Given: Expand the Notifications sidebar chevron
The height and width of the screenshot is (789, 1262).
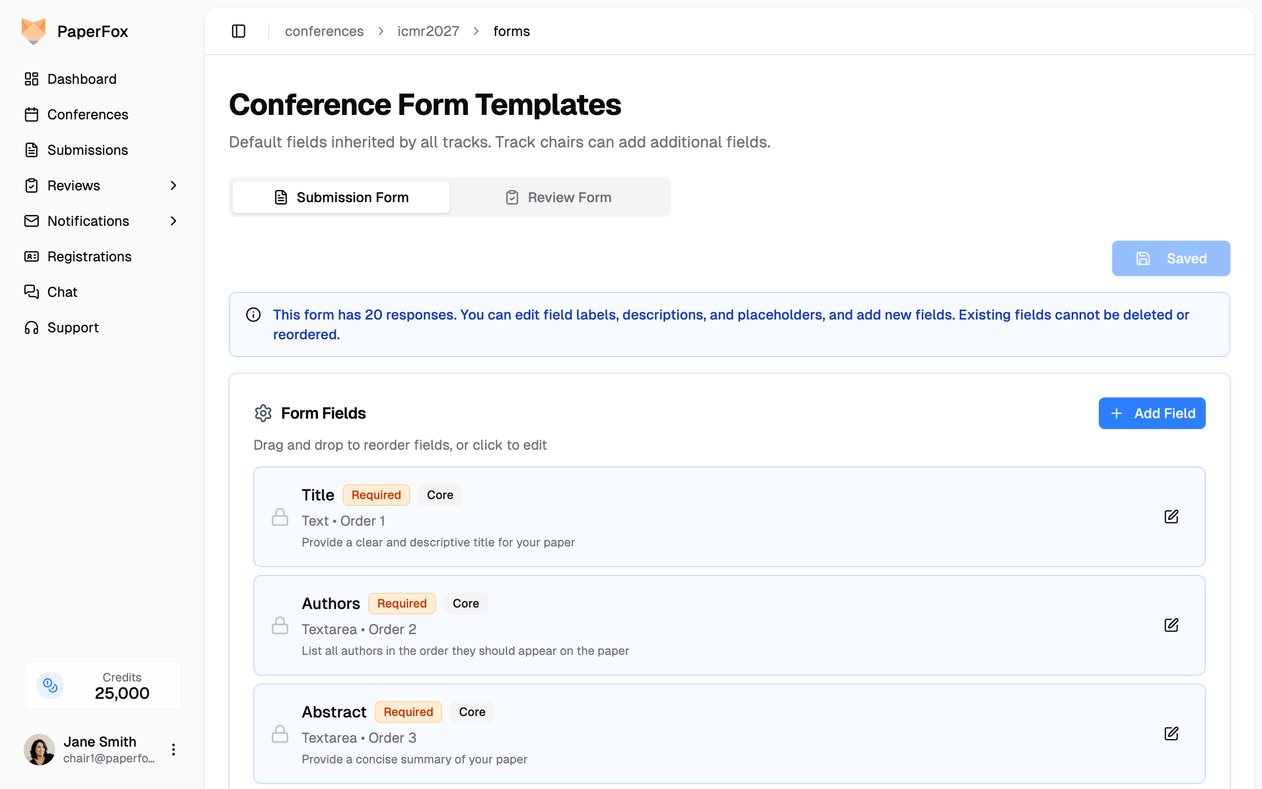Looking at the screenshot, I should click(x=174, y=221).
